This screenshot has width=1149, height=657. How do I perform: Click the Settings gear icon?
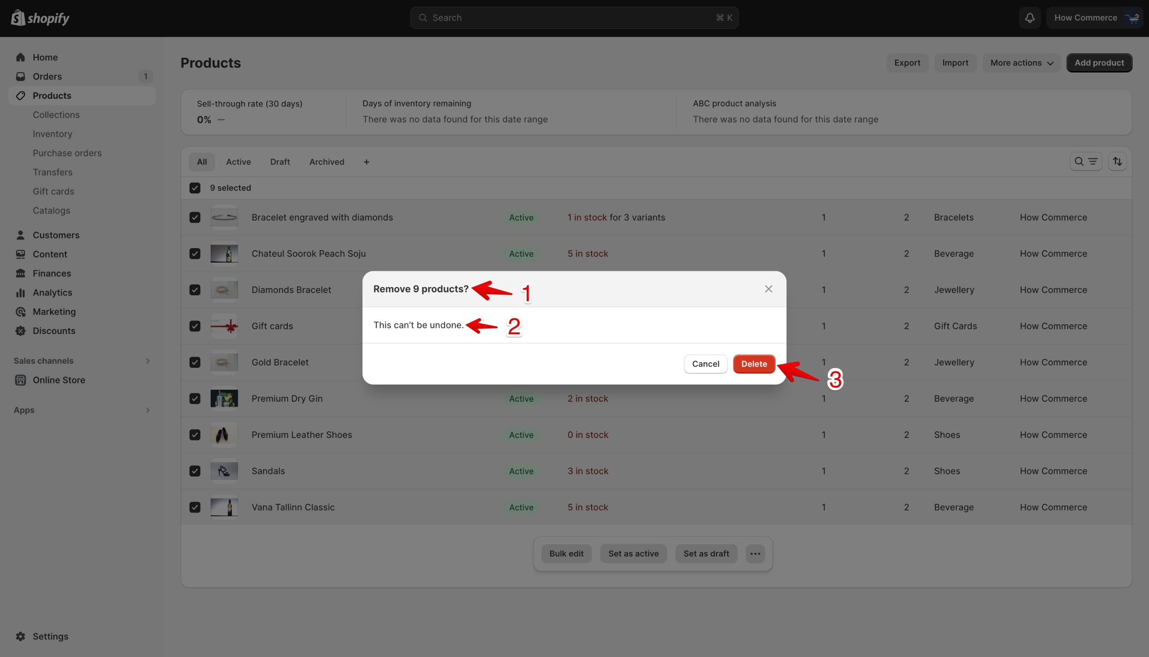click(20, 636)
